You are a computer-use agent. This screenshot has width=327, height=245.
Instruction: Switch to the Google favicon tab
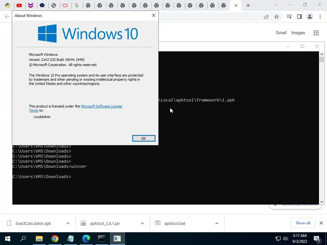[x=77, y=5]
